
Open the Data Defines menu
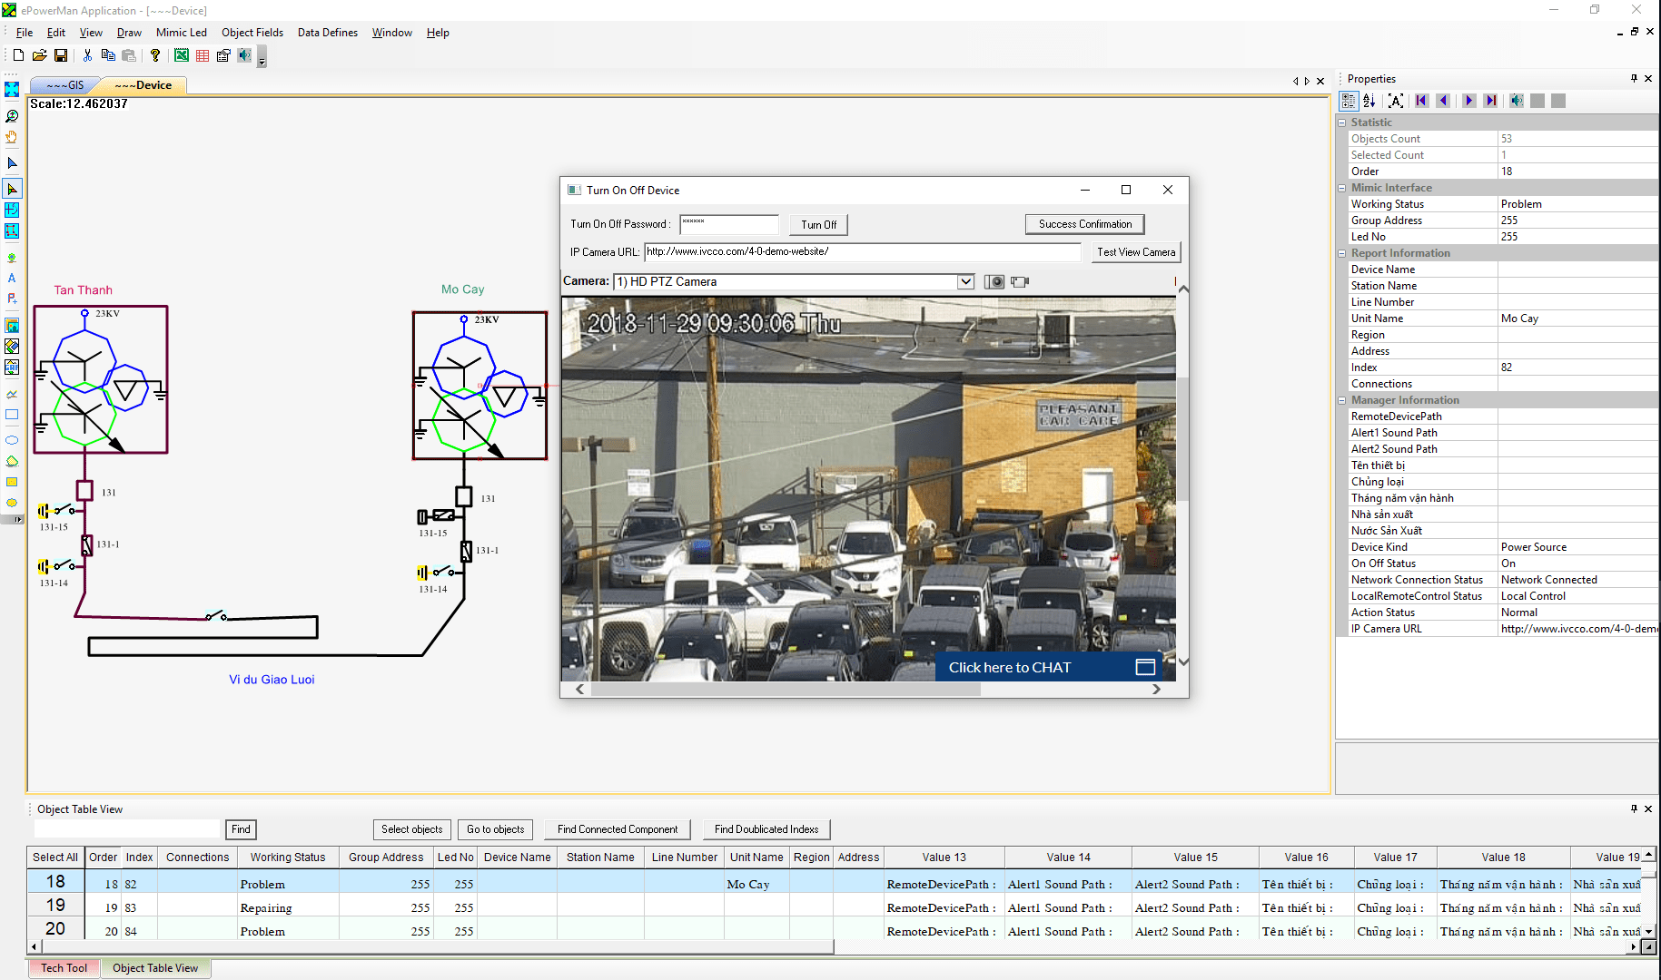(328, 33)
